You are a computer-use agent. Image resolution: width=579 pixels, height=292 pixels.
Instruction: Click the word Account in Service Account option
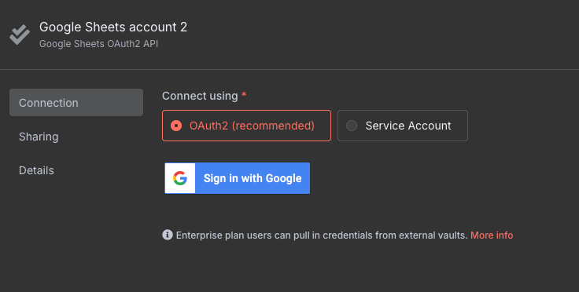430,126
